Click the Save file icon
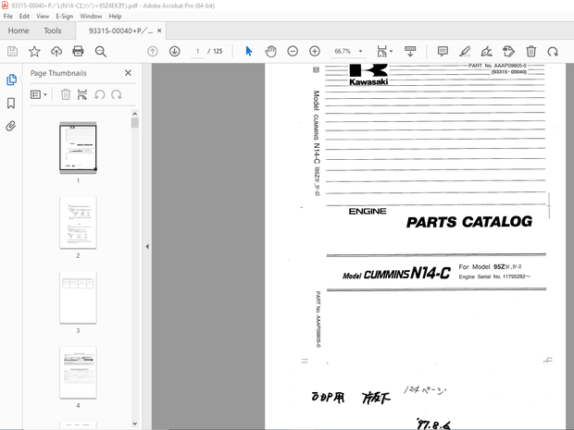 [x=12, y=51]
